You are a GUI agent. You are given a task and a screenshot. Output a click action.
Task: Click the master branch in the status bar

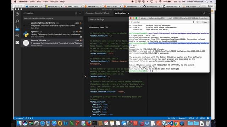pos(20,118)
